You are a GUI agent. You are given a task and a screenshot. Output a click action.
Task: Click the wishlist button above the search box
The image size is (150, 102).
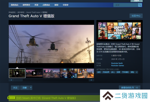coord(136,1)
